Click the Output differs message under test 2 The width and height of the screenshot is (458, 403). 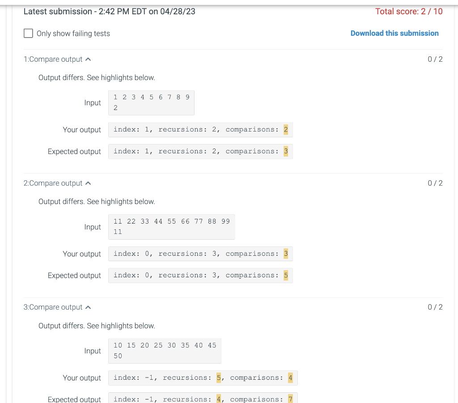pyautogui.click(x=97, y=201)
